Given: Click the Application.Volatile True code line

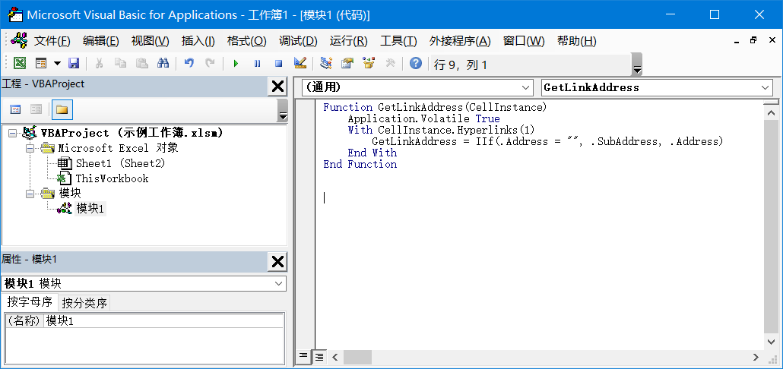Looking at the screenshot, I should click(423, 118).
